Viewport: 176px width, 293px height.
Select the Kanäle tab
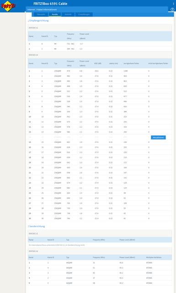55,14
